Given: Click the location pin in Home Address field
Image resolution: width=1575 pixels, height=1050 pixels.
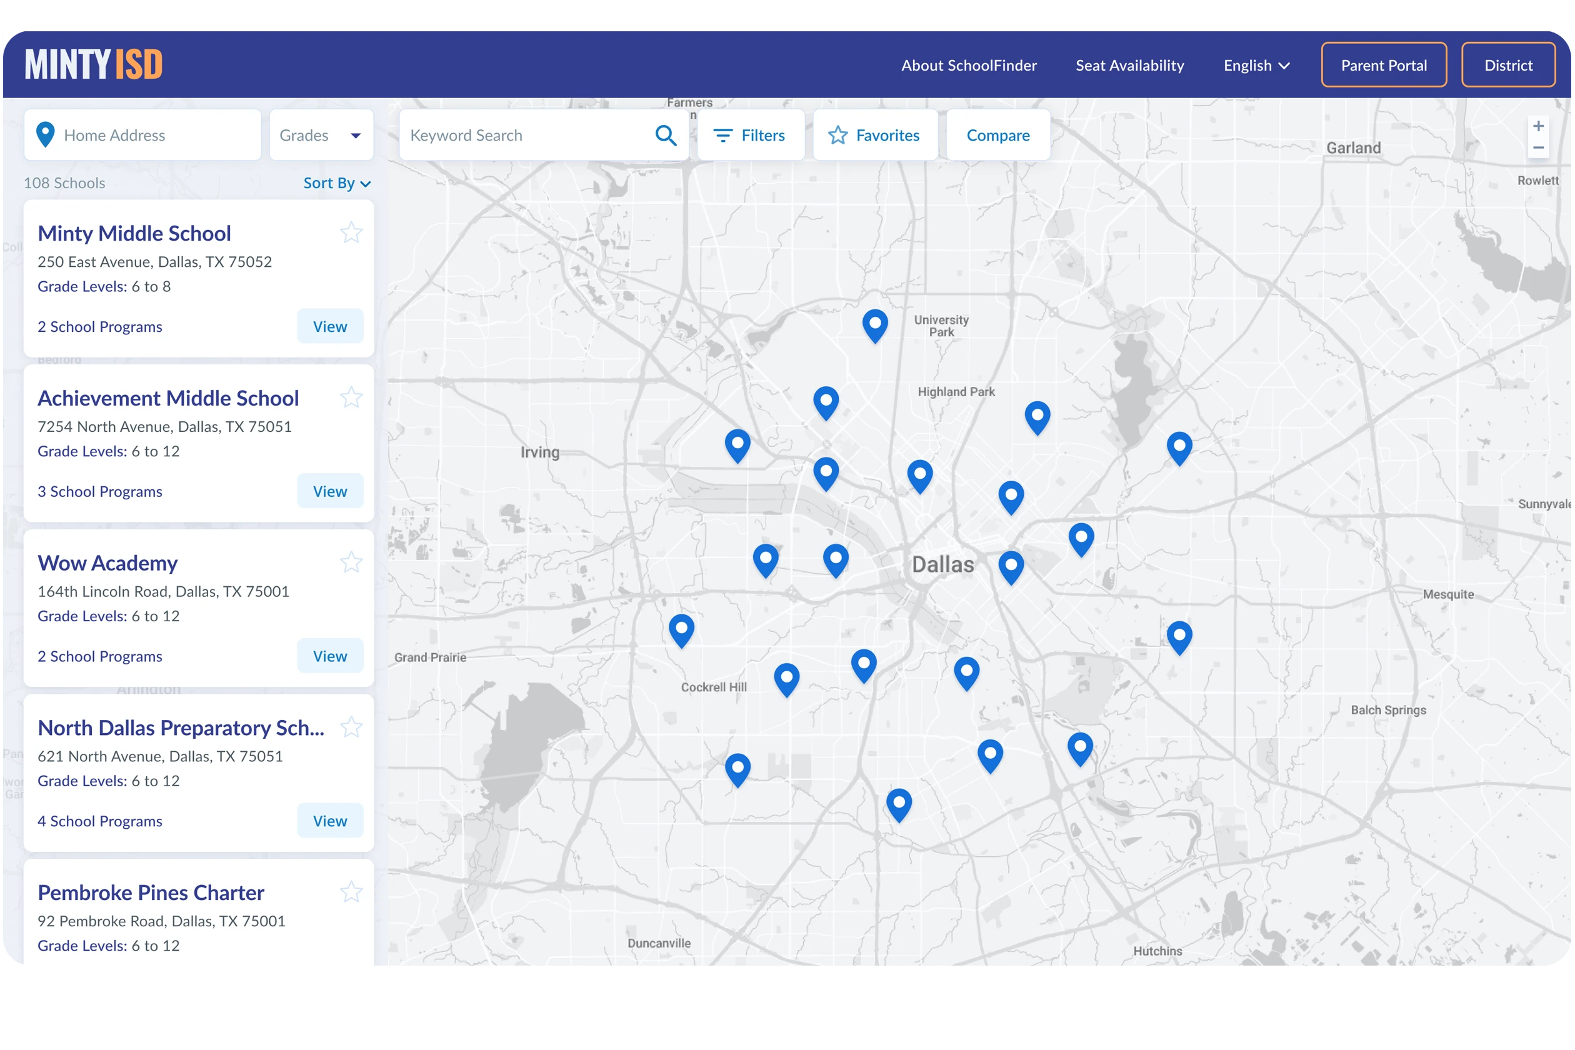Looking at the screenshot, I should [46, 134].
